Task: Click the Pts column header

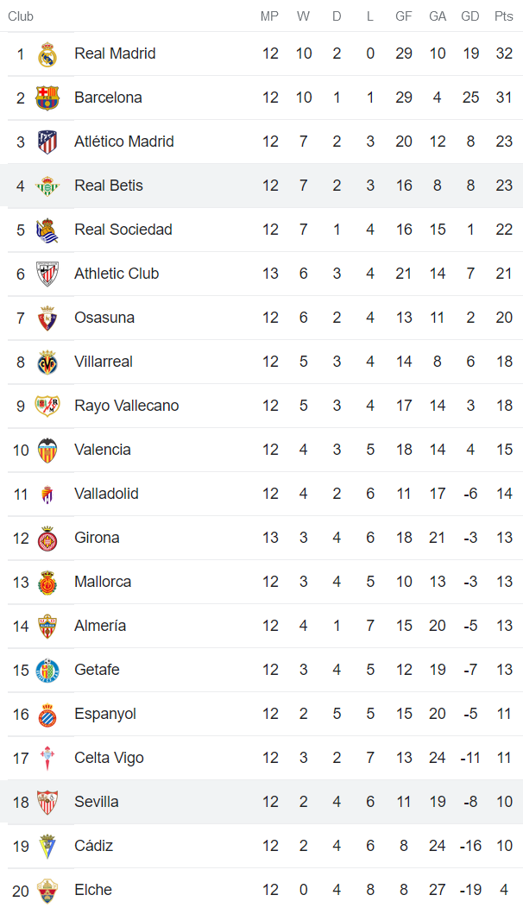Action: (x=504, y=16)
